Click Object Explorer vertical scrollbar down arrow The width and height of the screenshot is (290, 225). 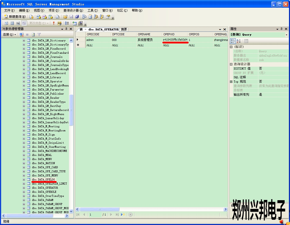[x=71, y=211]
